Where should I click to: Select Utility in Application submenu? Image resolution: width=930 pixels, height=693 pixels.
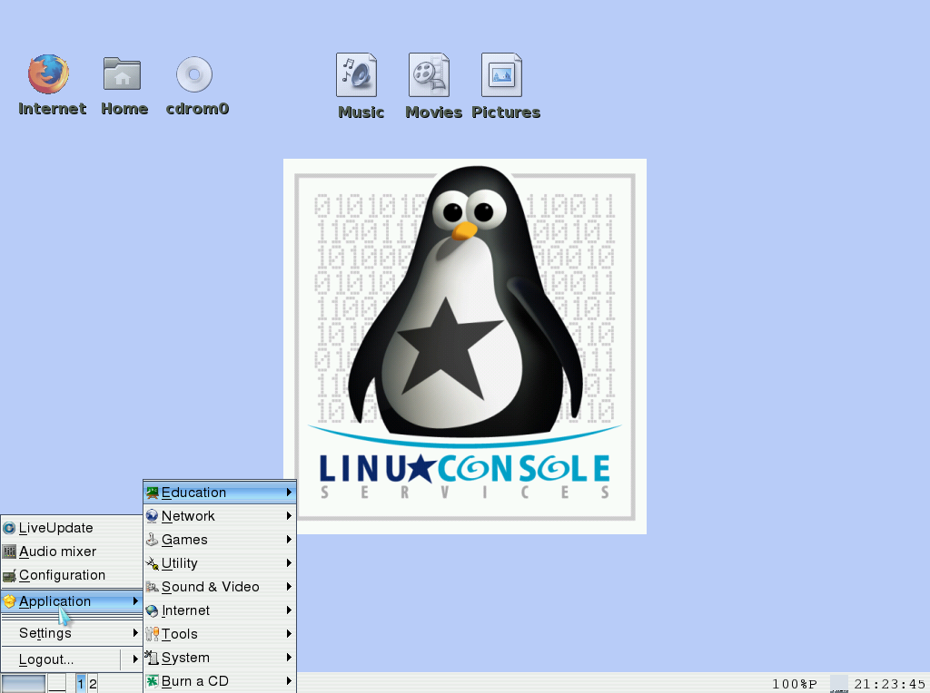[x=220, y=563]
